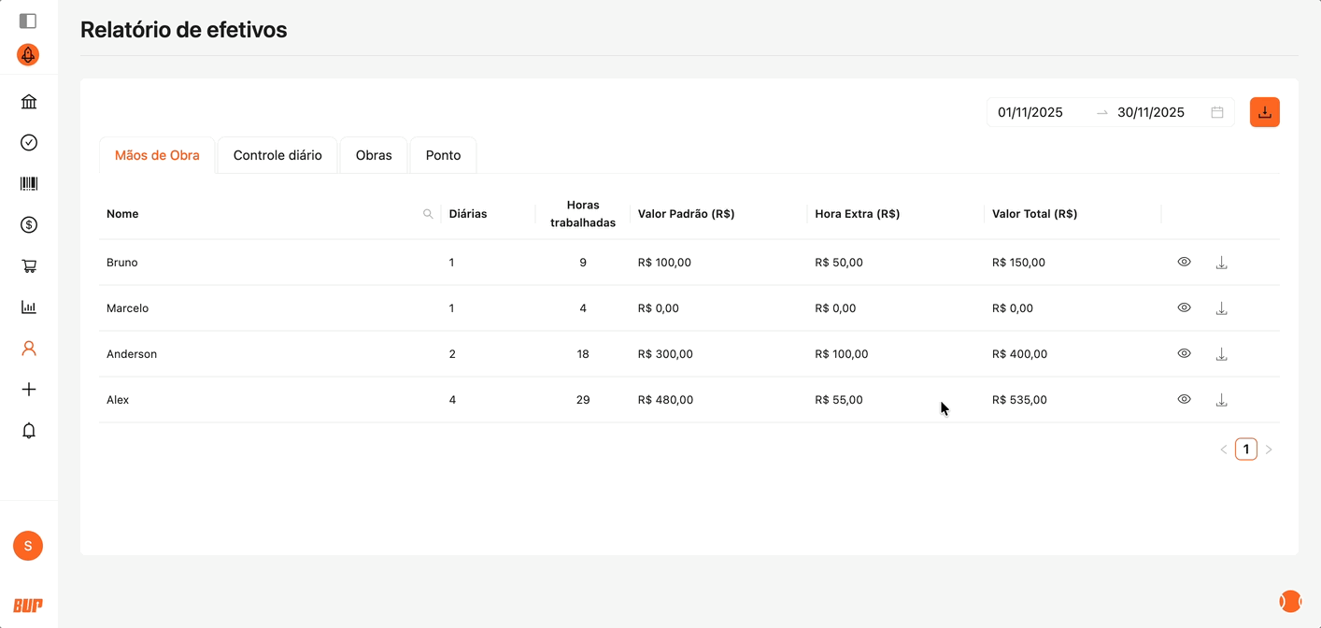Switch to the Controle diário tab
1321x628 pixels.
point(277,155)
